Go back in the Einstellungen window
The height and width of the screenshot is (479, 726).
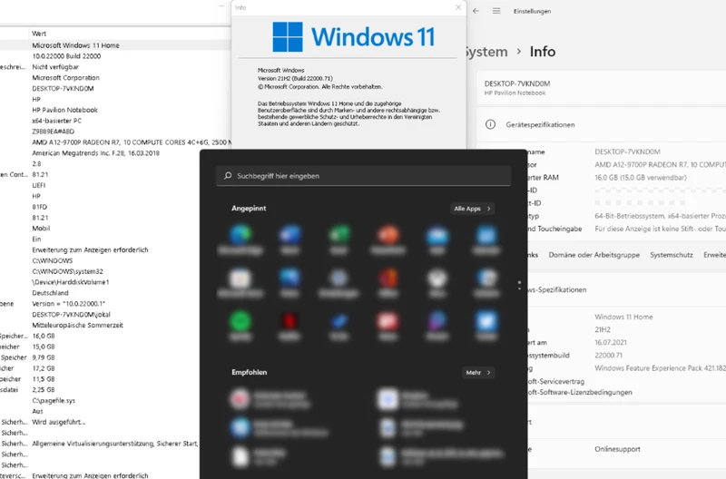click(x=476, y=11)
